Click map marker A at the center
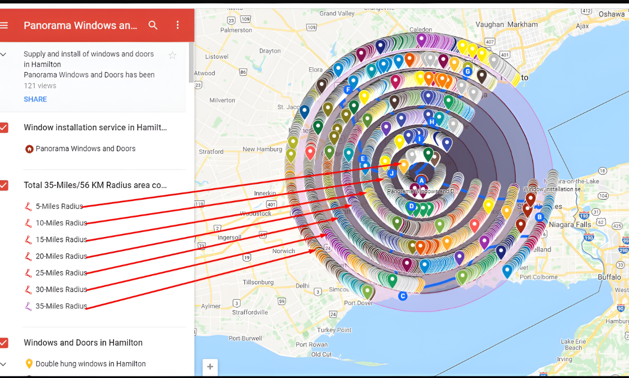Screen dimensions: 629x378 click(x=421, y=180)
